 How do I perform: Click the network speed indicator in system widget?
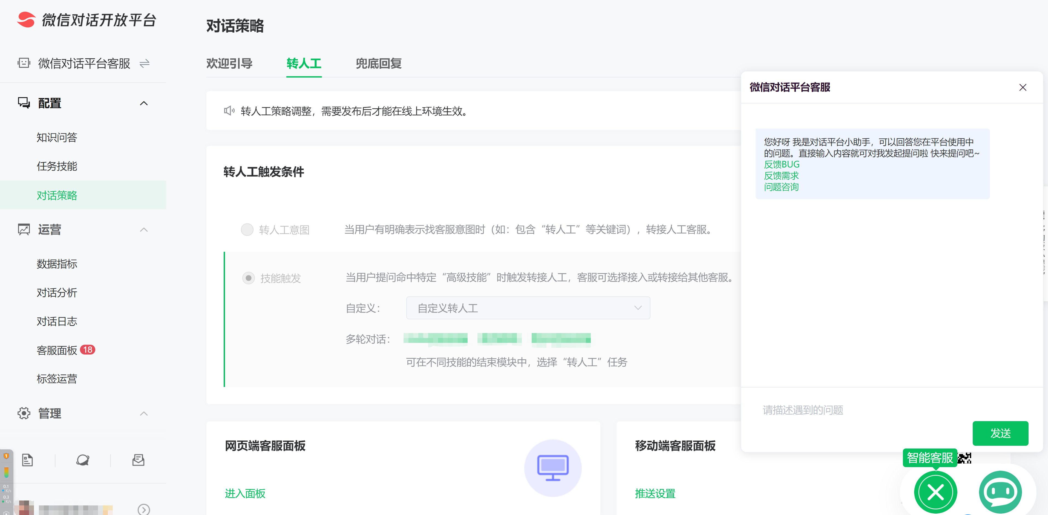click(x=6, y=493)
